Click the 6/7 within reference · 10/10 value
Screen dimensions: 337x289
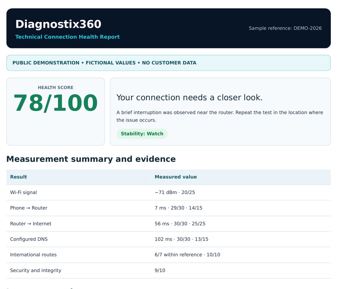[x=187, y=255]
